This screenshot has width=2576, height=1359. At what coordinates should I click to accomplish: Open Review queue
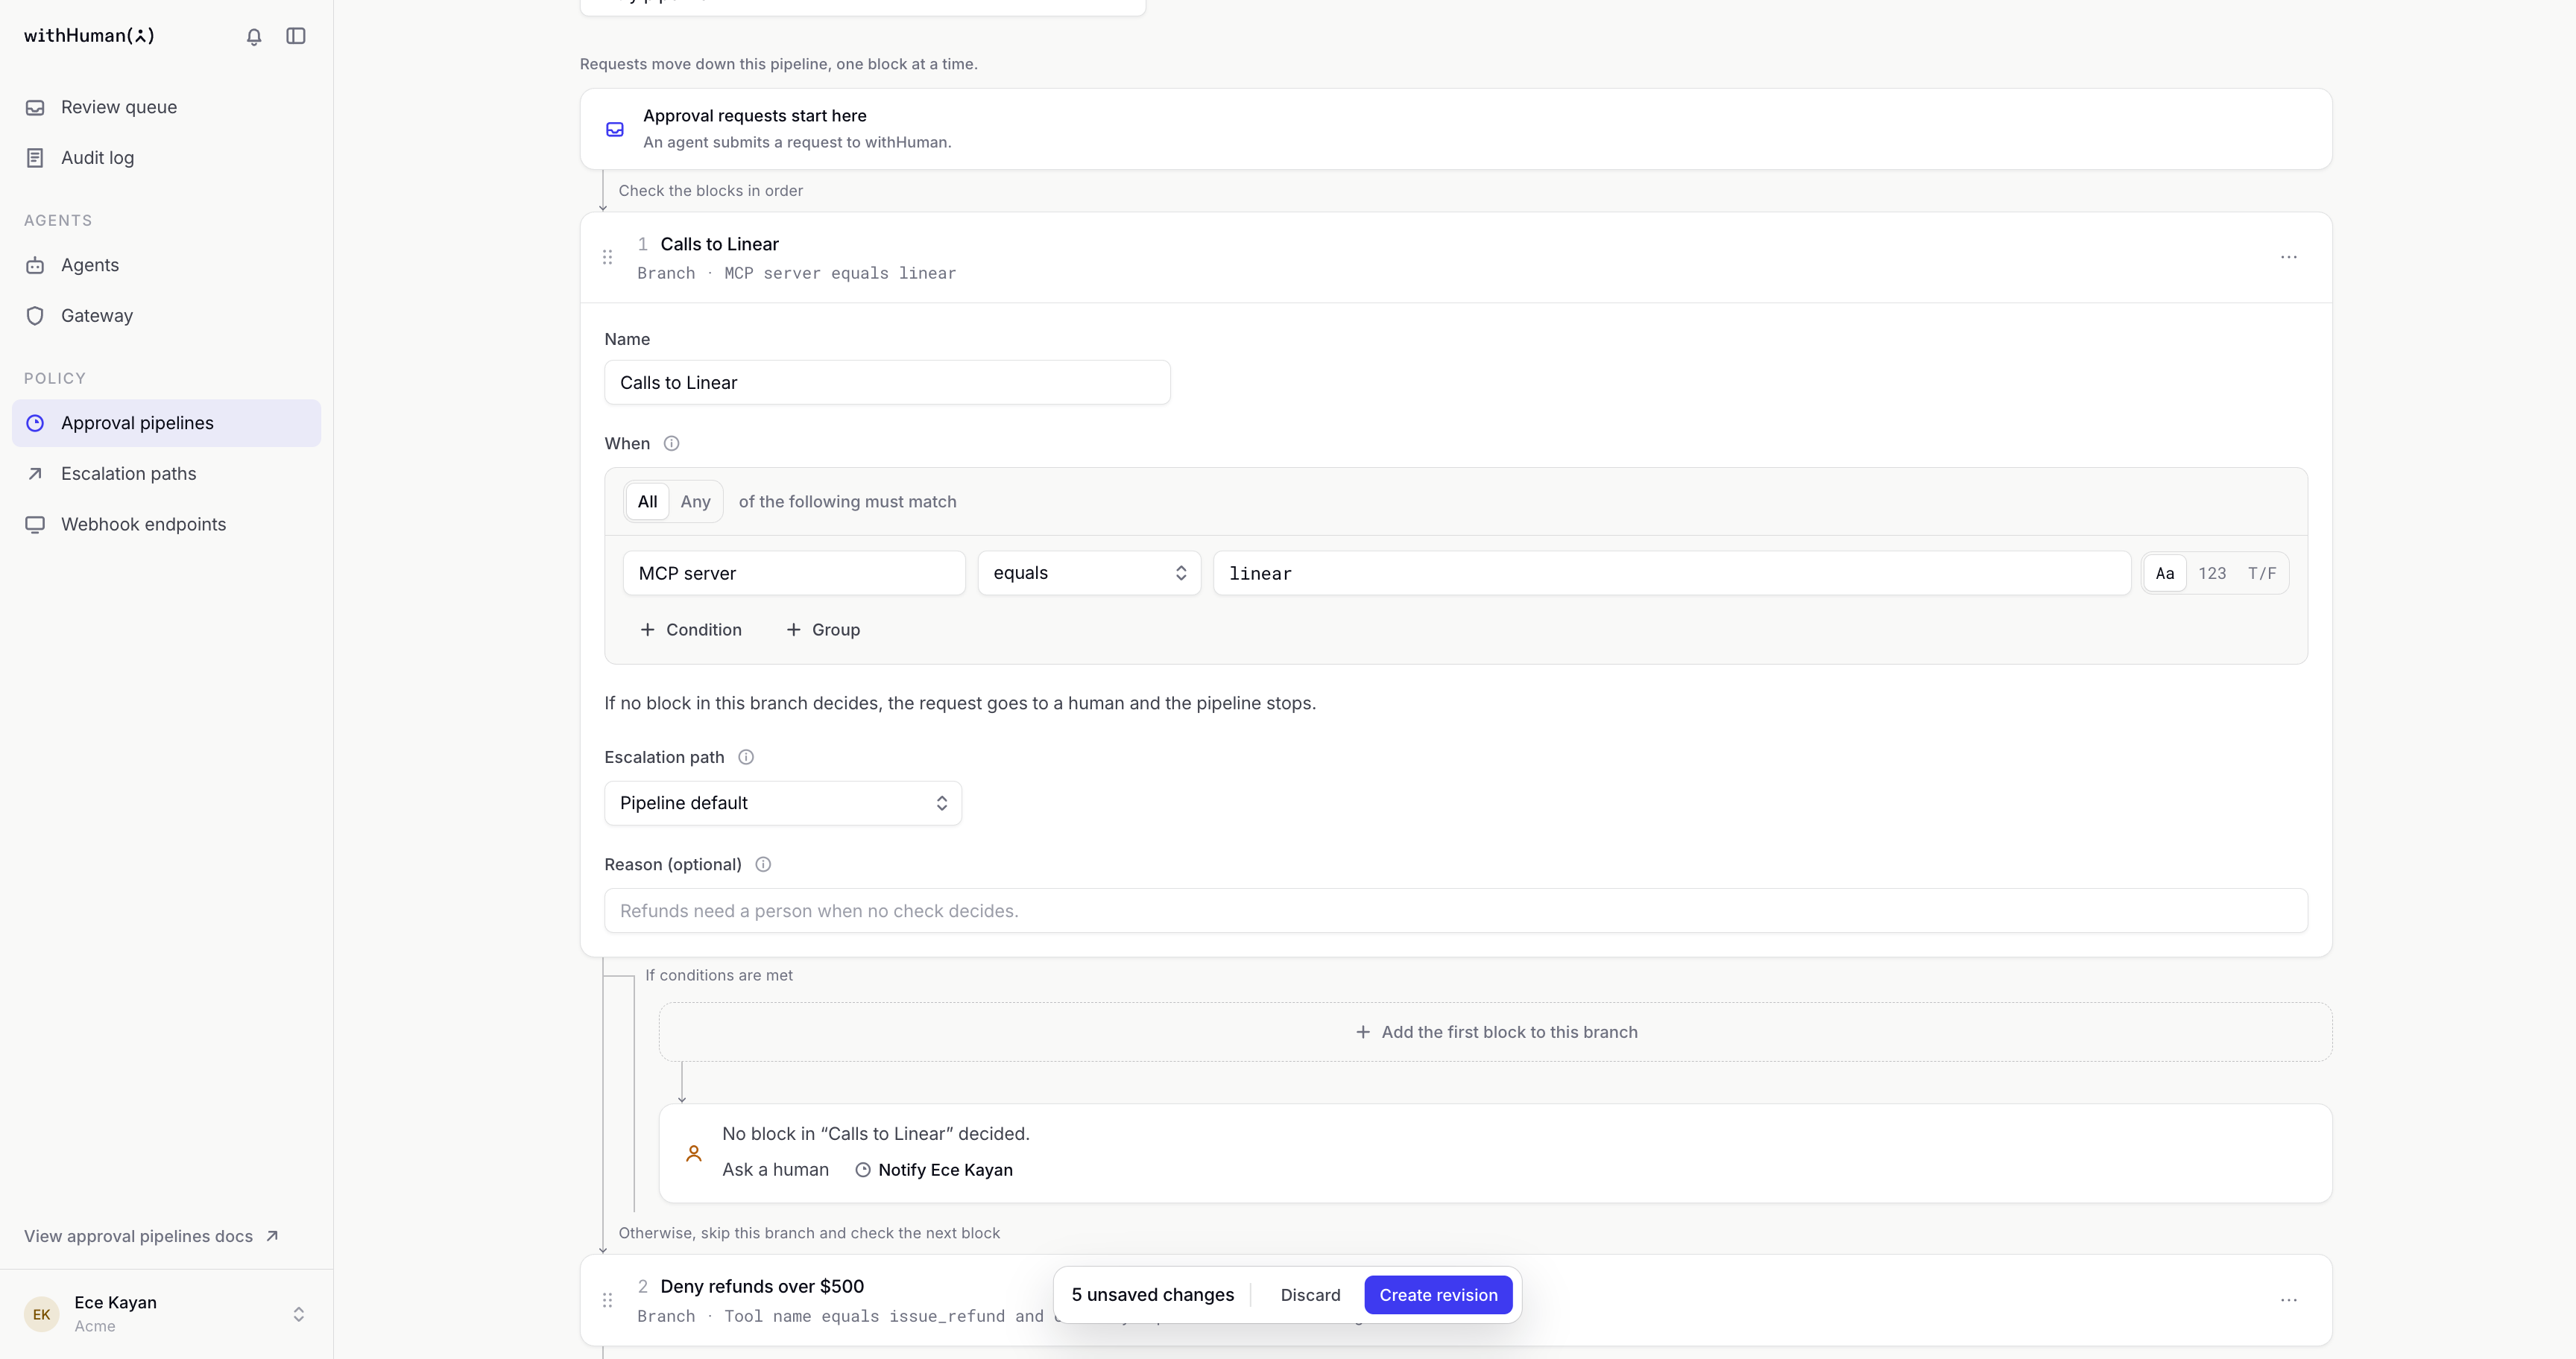tap(166, 107)
